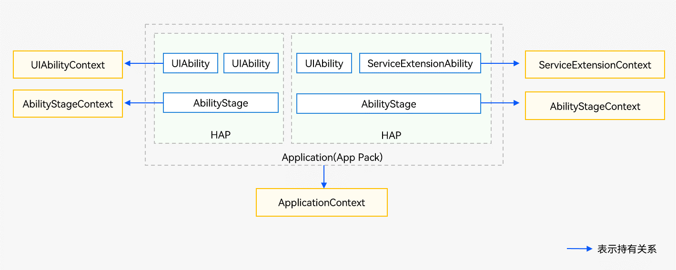Select the left-side AbilityStageContext box
Image resolution: width=676 pixels, height=270 pixels.
(68, 104)
